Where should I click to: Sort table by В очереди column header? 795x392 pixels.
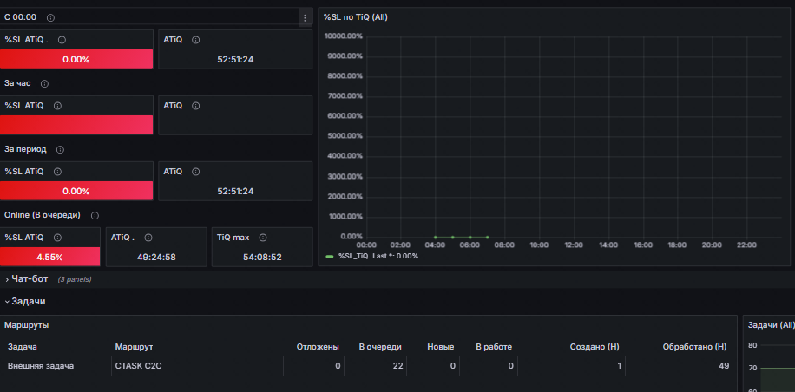(x=380, y=347)
